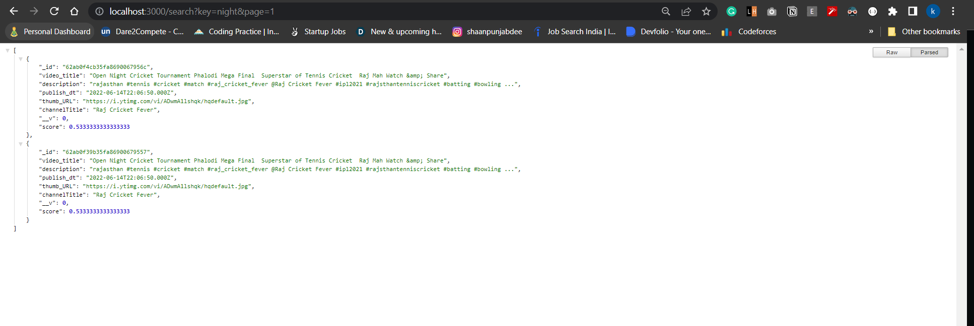View site information for localhost
The width and height of the screenshot is (974, 326).
coord(100,12)
